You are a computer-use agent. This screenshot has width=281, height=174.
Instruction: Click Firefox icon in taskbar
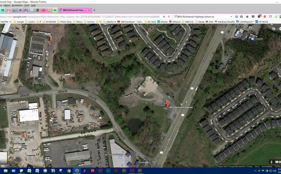pos(77,171)
